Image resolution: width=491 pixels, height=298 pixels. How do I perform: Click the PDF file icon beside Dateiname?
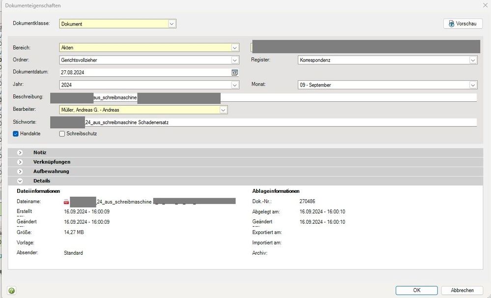(66, 202)
